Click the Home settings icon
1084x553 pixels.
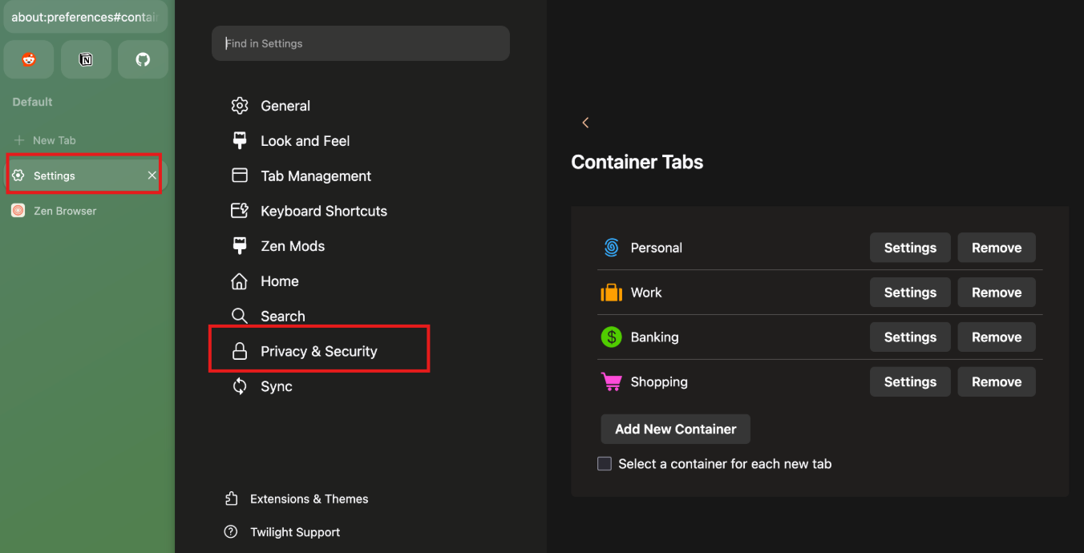point(239,281)
